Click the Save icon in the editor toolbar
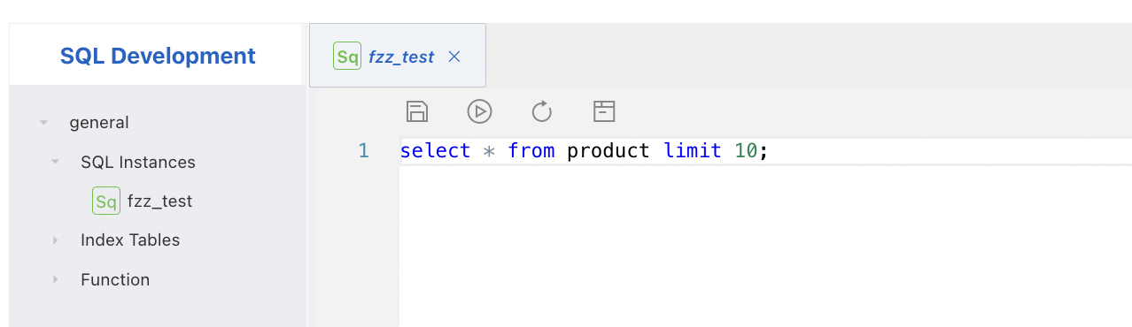Viewport: 1132px width, 327px height. coord(417,111)
